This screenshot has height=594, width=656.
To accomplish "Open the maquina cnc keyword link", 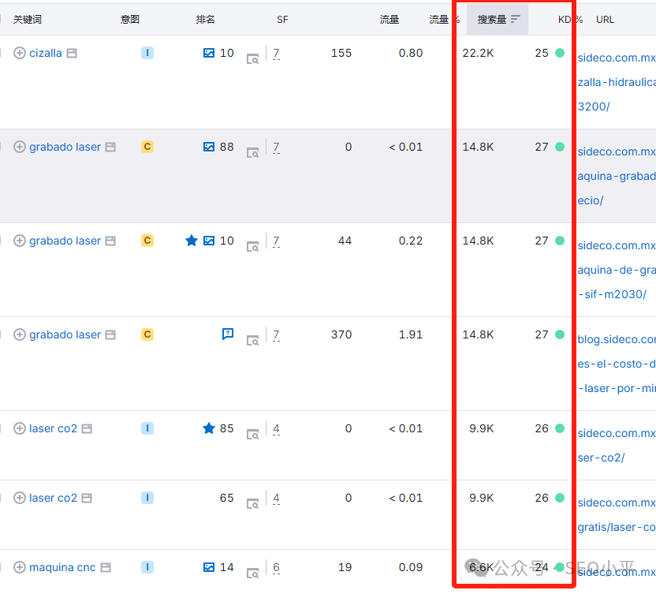I will [x=62, y=567].
